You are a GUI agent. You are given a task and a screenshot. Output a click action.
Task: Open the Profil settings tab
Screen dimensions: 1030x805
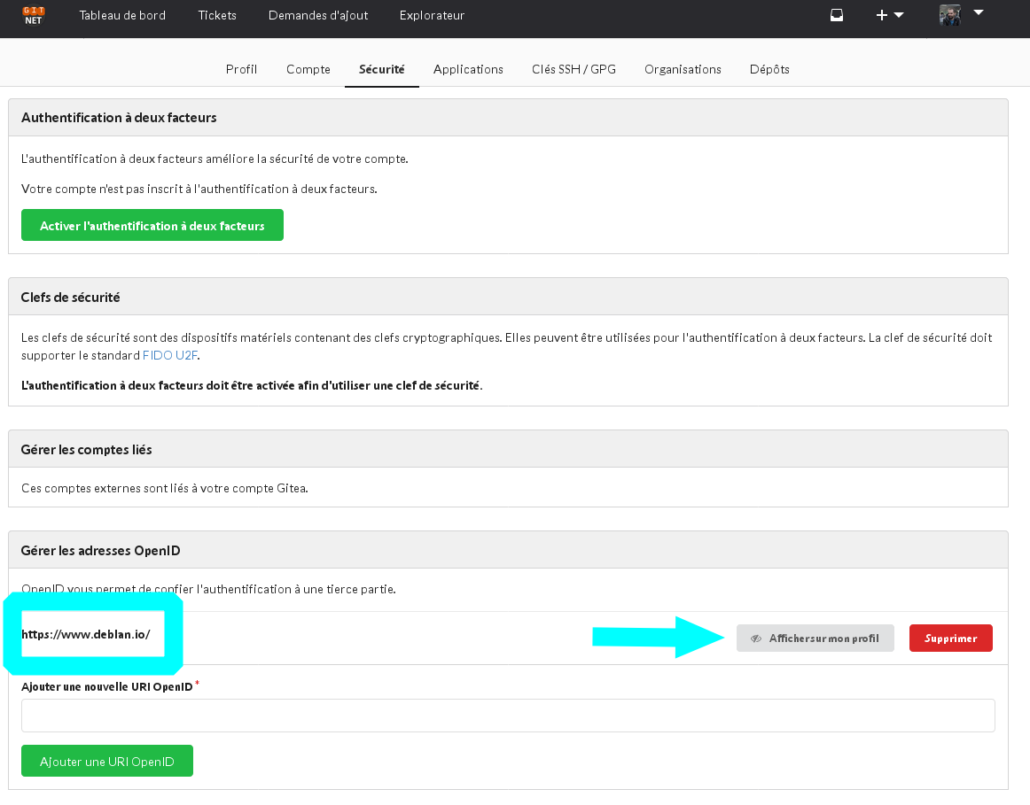click(241, 69)
